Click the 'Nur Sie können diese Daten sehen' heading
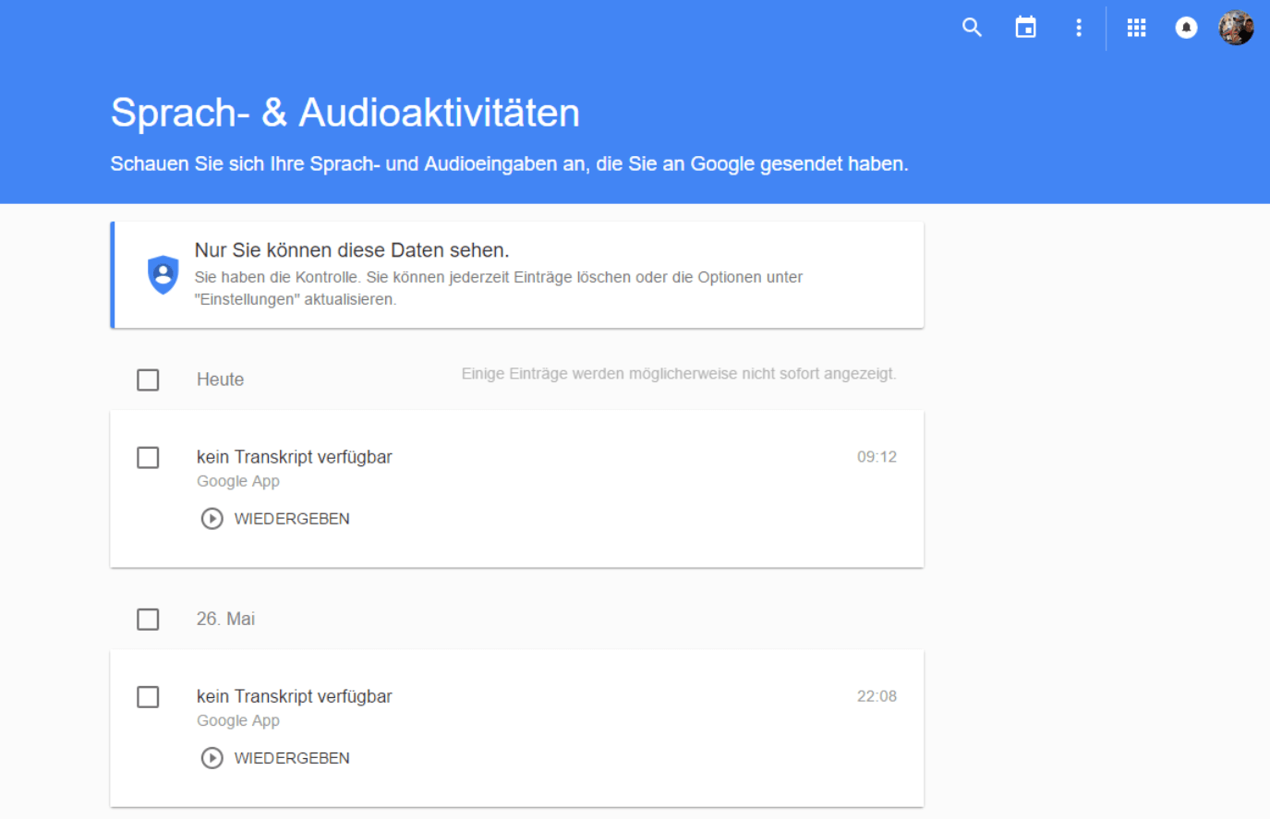 pyautogui.click(x=351, y=250)
